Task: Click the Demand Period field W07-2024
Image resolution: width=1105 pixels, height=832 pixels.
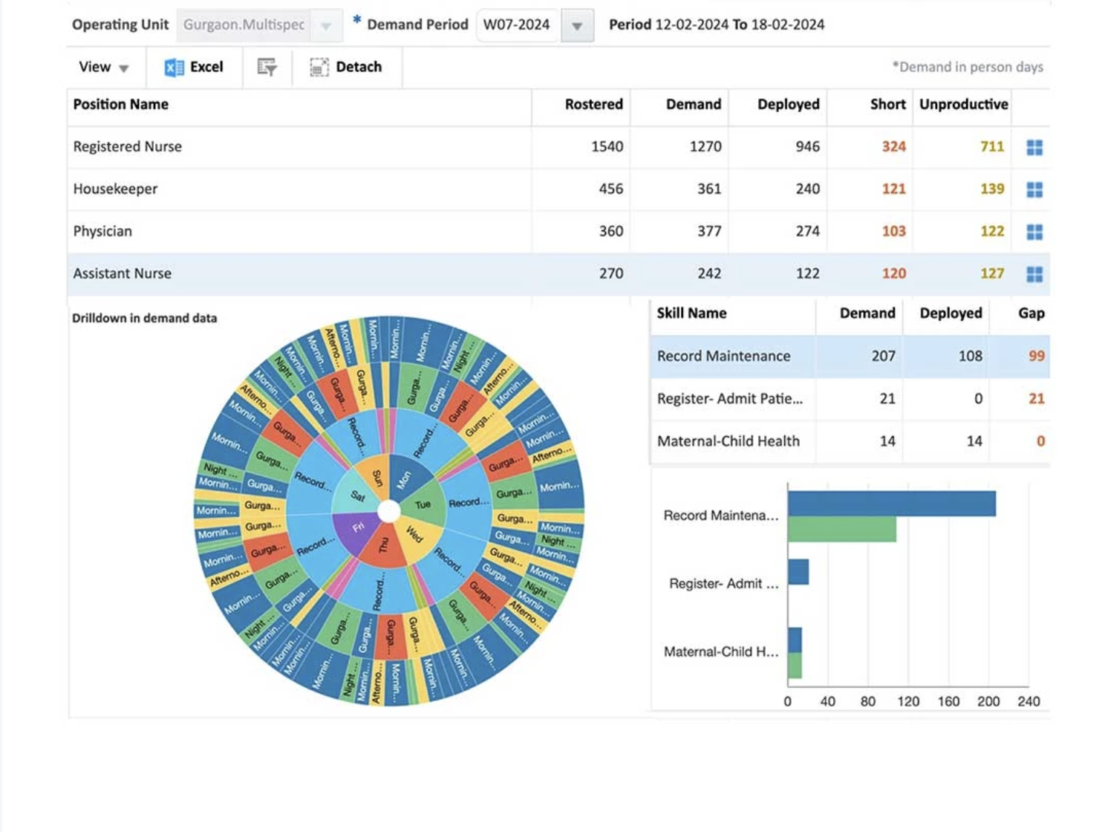Action: point(518,25)
